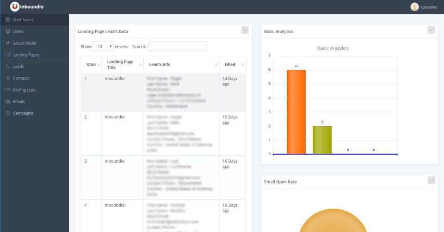Click Inboundio title in row 3
This screenshot has width=444, height=232.
pyautogui.click(x=114, y=161)
